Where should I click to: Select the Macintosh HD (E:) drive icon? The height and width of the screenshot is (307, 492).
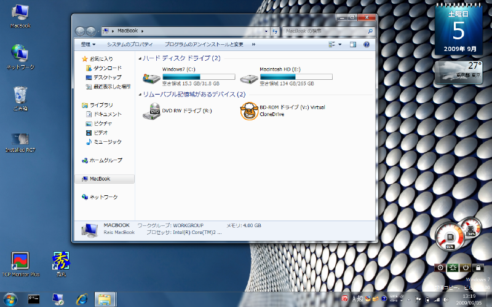point(249,79)
